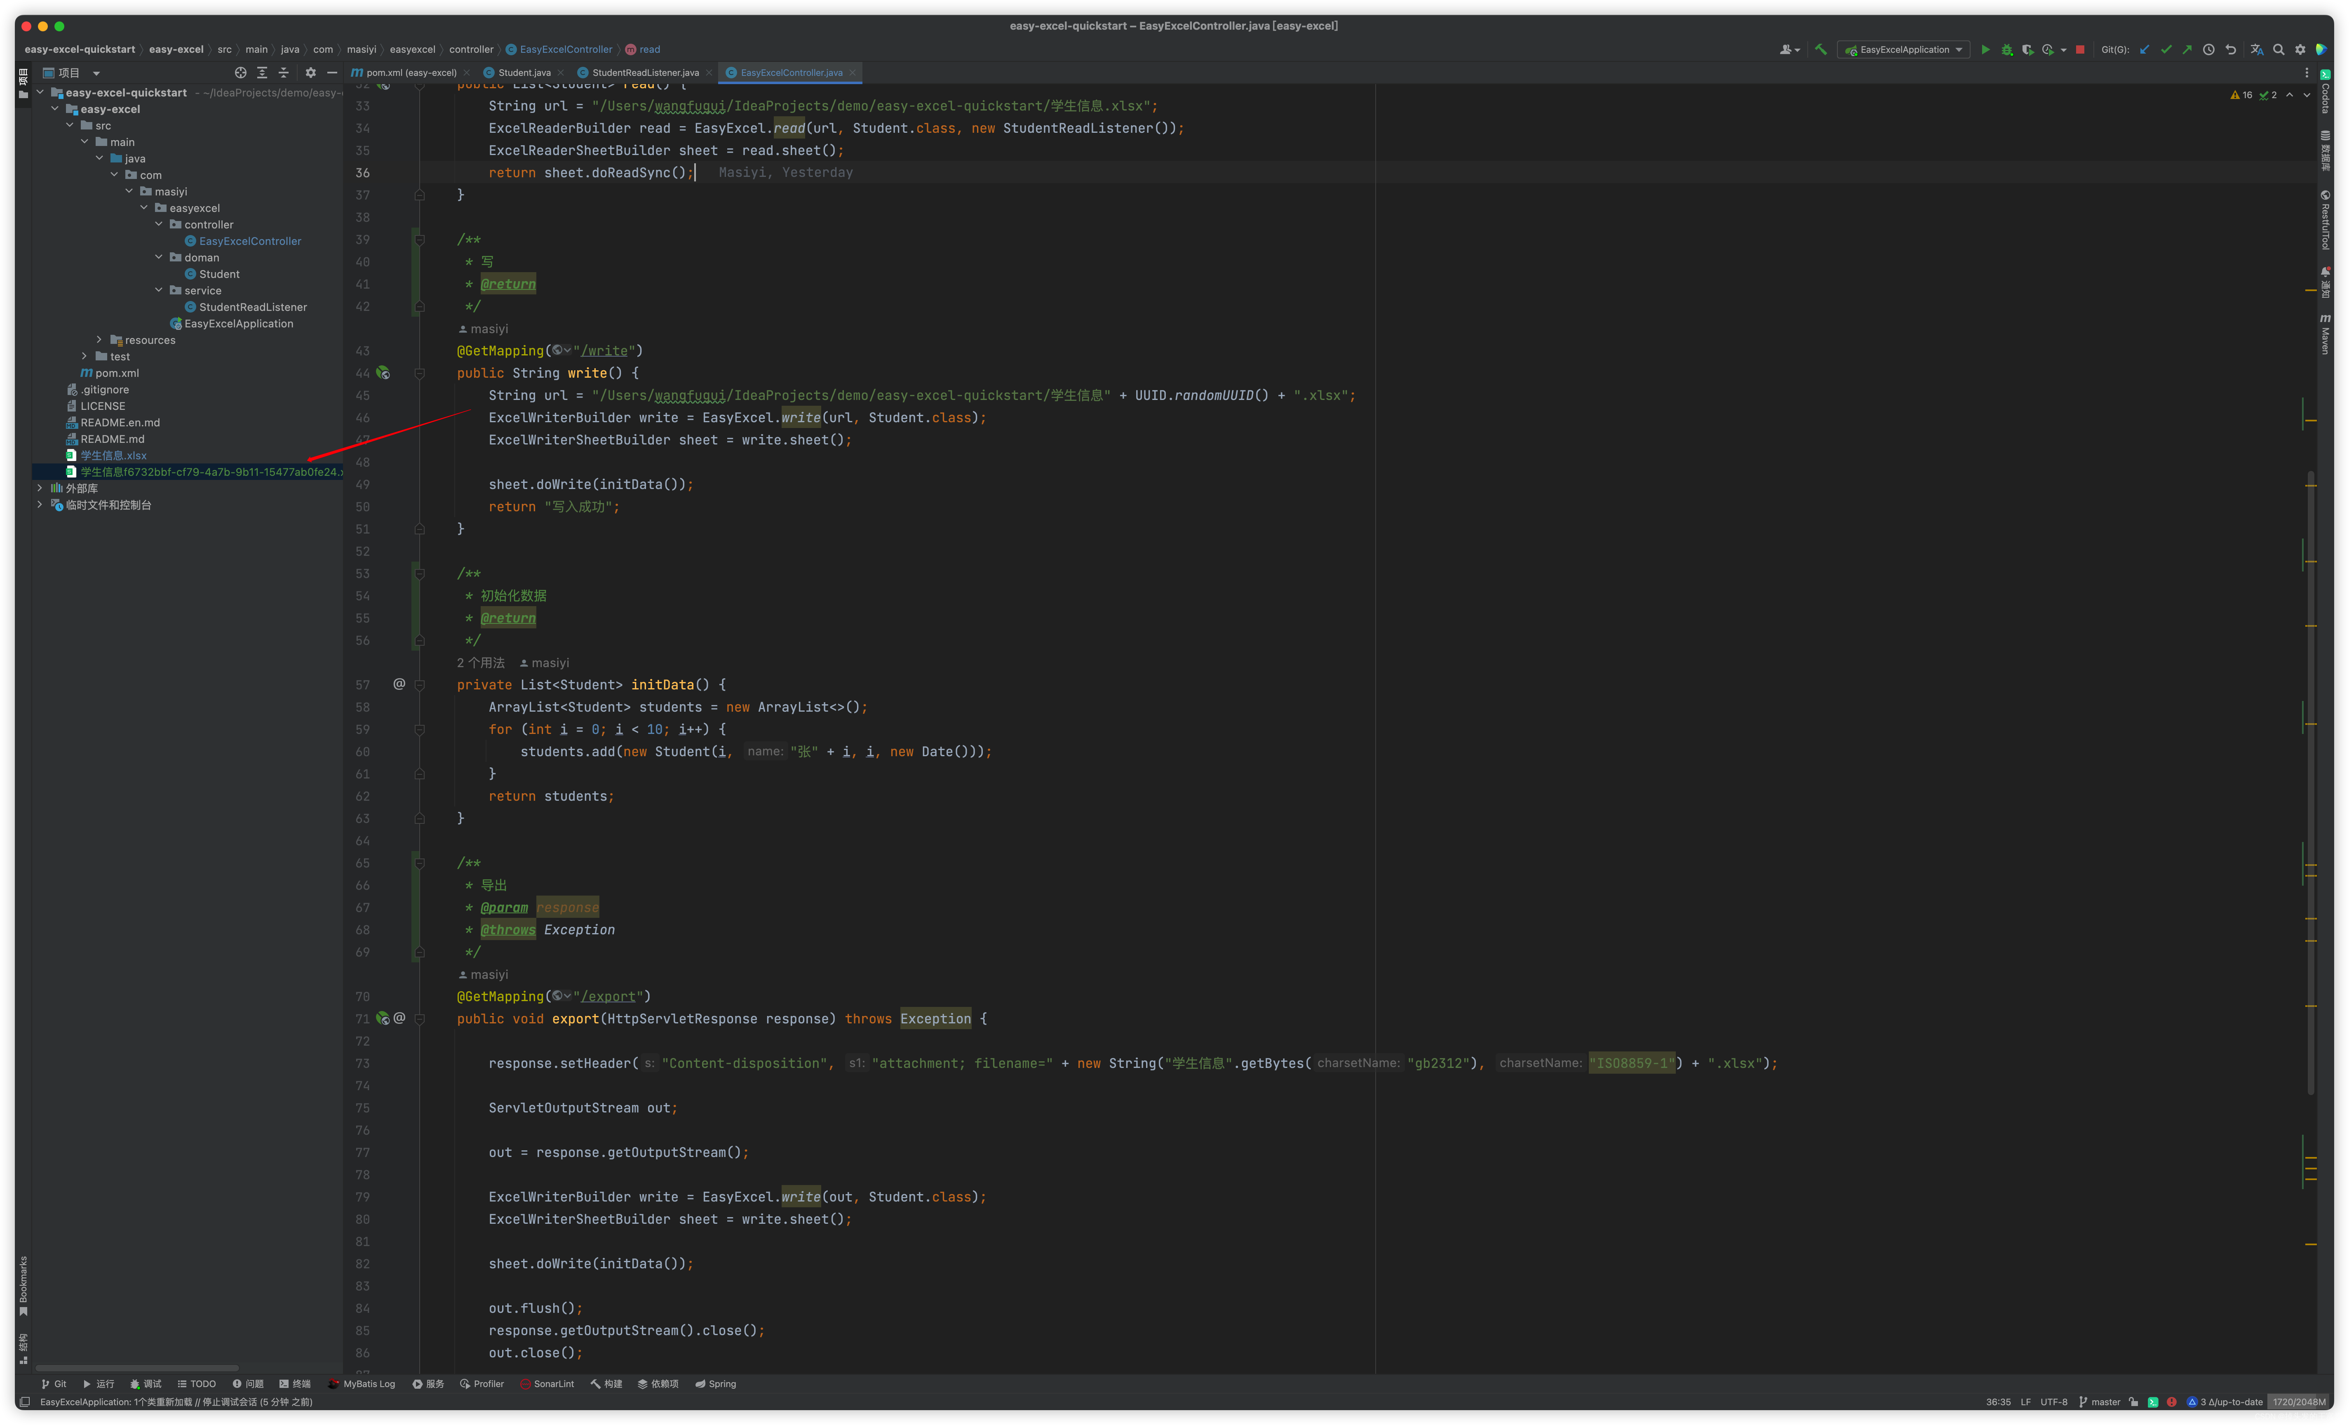Open the Code With Me user dropdown
Screen dimensions: 2349x1425
[x=1790, y=49]
